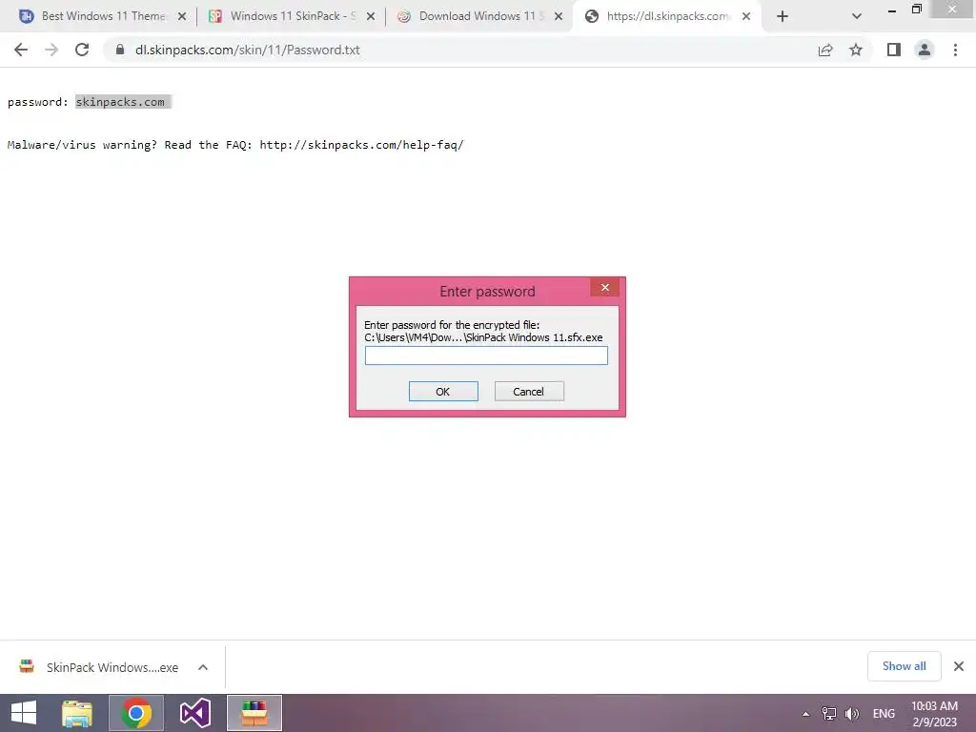976x732 pixels.
Task: Close the downloads bar
Action: pos(959,666)
